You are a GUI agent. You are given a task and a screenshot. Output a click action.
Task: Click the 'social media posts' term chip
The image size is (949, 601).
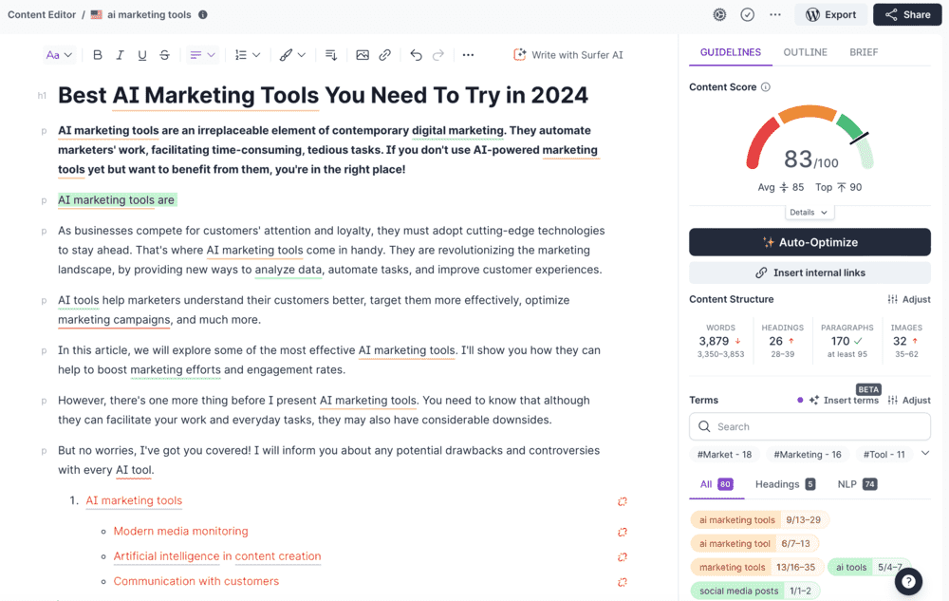pos(755,591)
